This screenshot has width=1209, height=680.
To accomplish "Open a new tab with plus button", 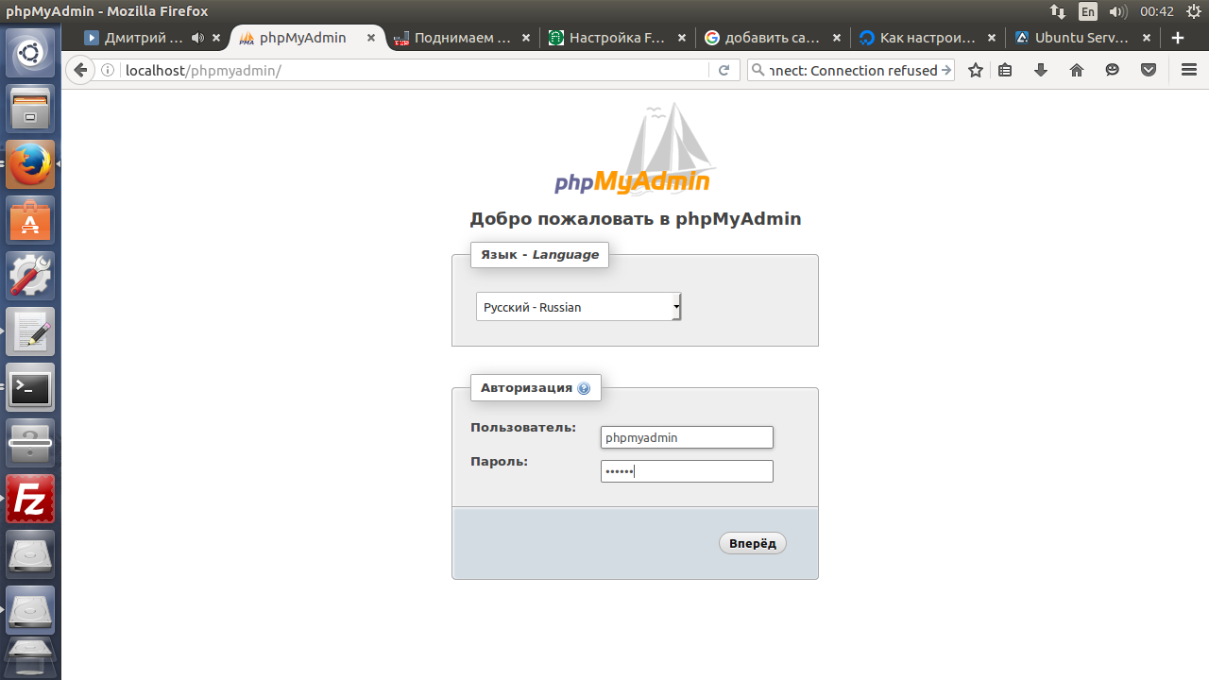I will [x=1177, y=39].
